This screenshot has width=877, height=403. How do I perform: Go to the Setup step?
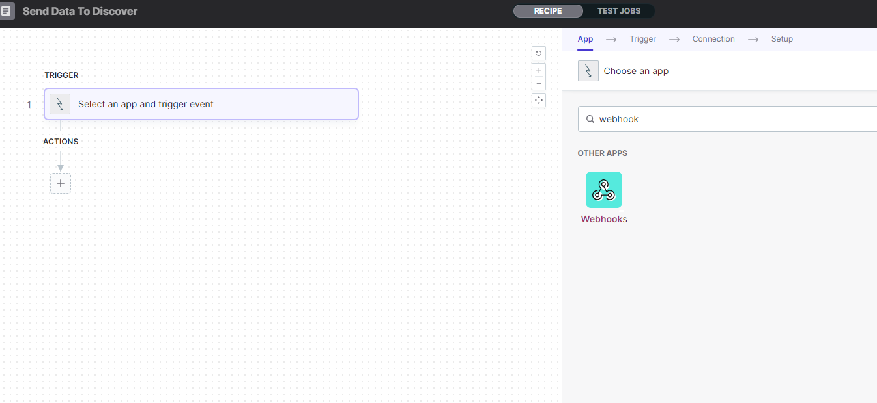point(781,39)
